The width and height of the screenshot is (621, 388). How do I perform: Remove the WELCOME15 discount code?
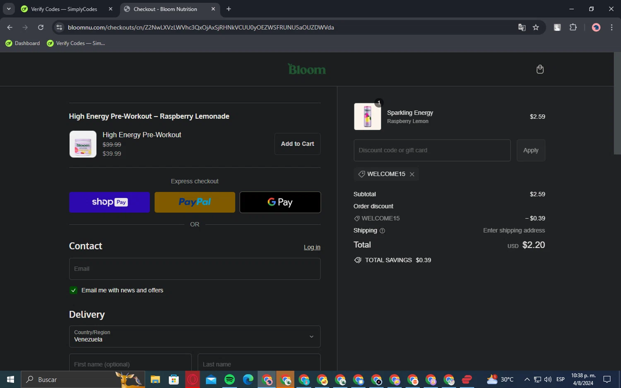412,174
